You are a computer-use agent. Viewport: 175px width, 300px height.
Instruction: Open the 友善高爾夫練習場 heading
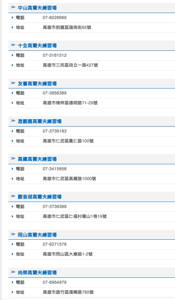(x=37, y=84)
